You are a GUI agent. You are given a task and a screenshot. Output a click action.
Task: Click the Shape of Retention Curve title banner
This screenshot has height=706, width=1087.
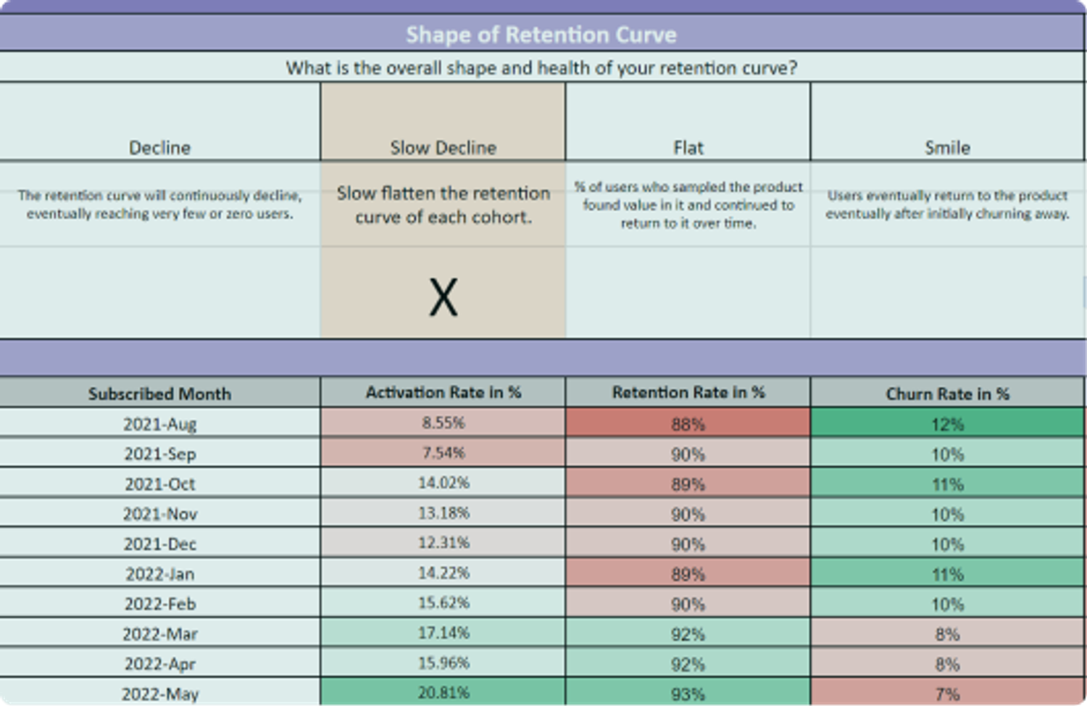point(542,33)
